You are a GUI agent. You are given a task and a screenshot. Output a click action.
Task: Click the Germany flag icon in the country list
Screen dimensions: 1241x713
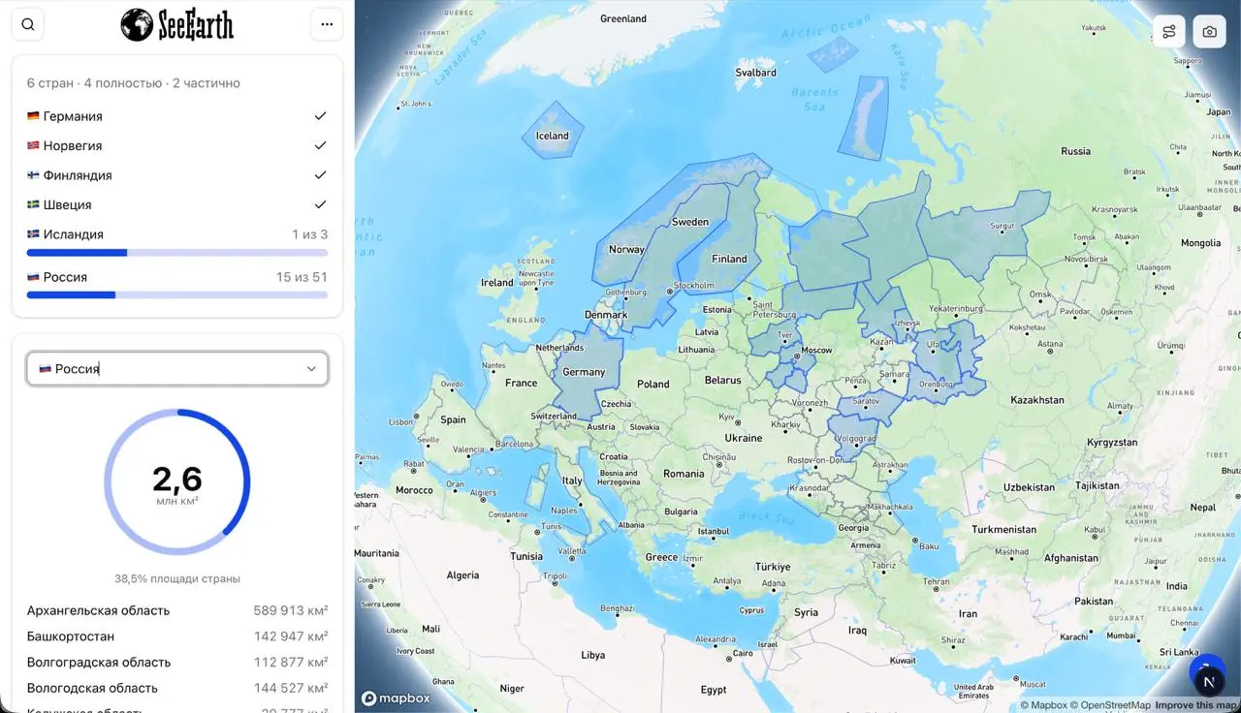pos(33,116)
